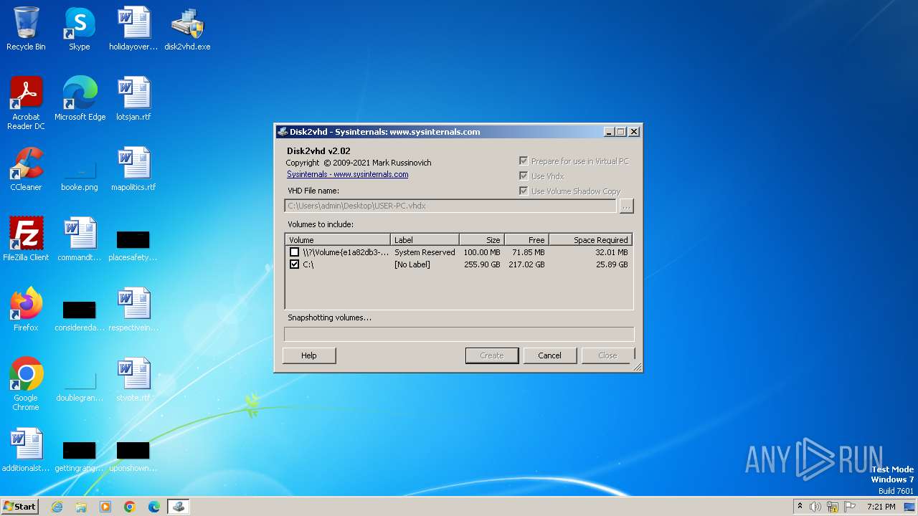Click the taskbar clock 7:21 PM
Viewport: 918px width, 516px height.
pyautogui.click(x=881, y=507)
